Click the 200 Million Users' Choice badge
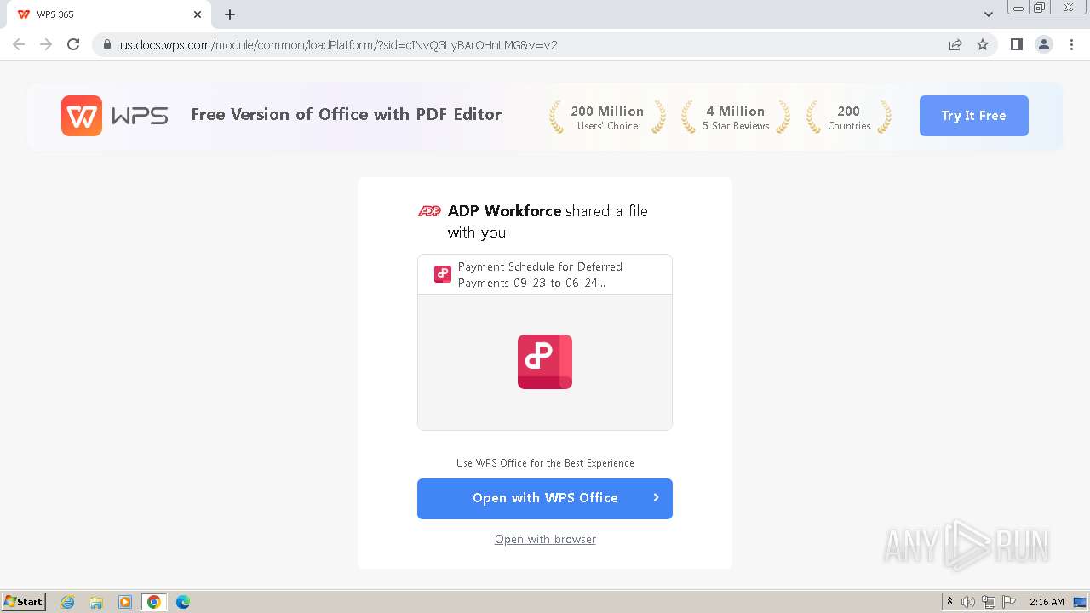The image size is (1090, 613). coord(607,117)
